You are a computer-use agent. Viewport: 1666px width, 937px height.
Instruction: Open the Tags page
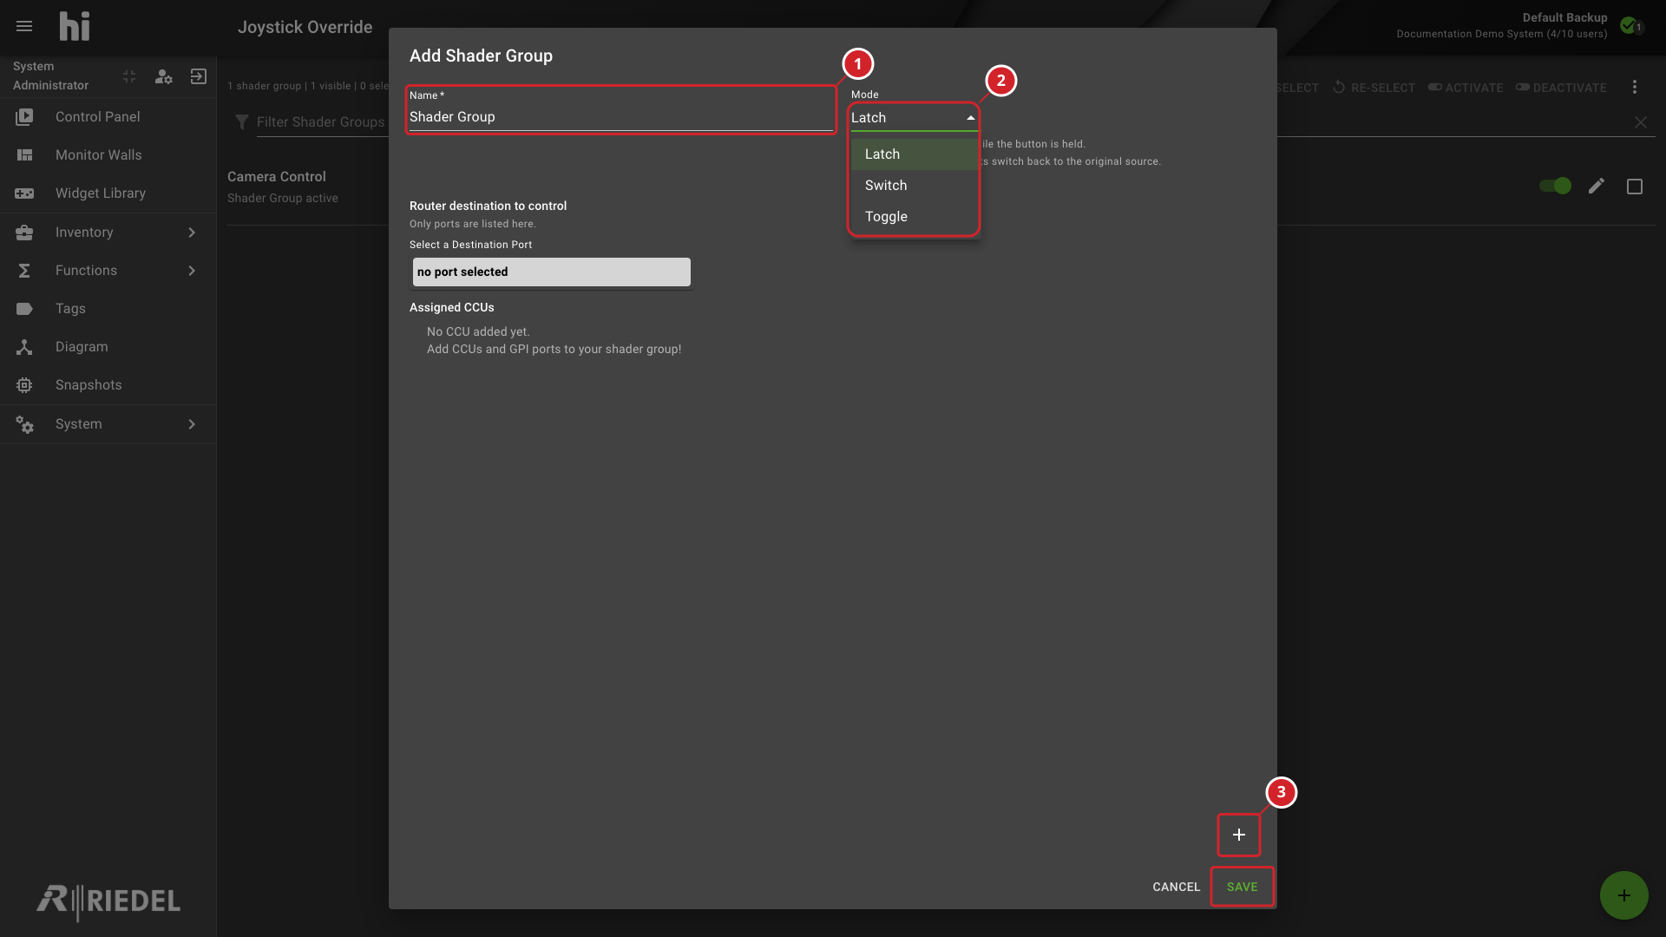pos(108,308)
